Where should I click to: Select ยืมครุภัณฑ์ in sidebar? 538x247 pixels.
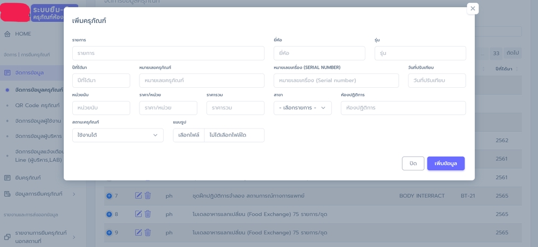[28, 178]
